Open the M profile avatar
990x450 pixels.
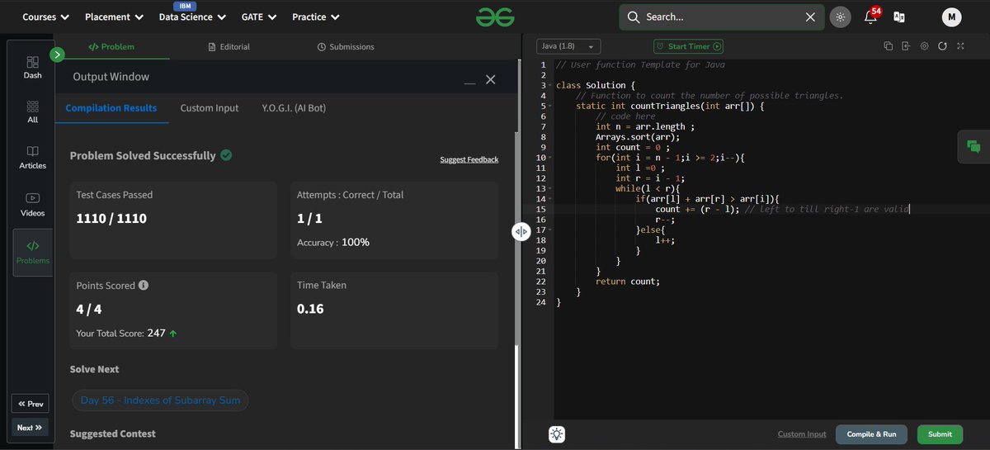(x=951, y=17)
